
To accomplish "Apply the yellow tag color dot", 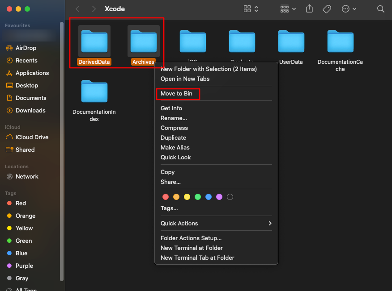I will click(x=187, y=197).
